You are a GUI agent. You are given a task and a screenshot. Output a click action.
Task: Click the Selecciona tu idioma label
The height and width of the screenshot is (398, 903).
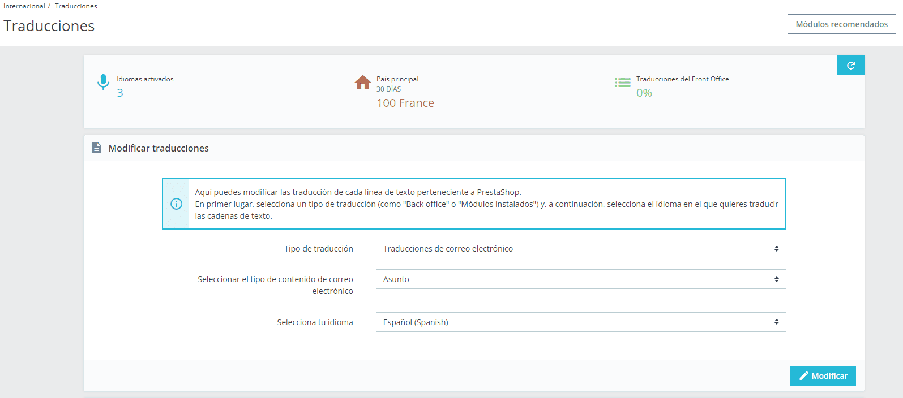[x=315, y=322]
